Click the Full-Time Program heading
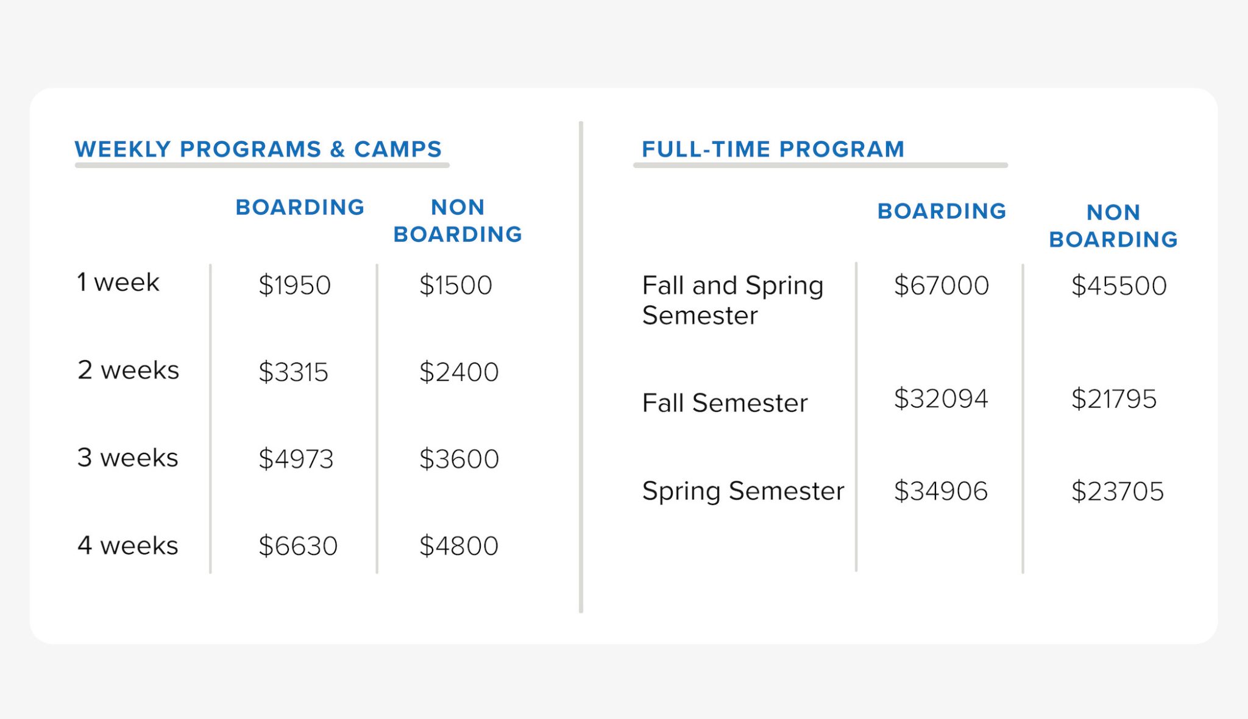This screenshot has width=1248, height=719. [x=773, y=149]
